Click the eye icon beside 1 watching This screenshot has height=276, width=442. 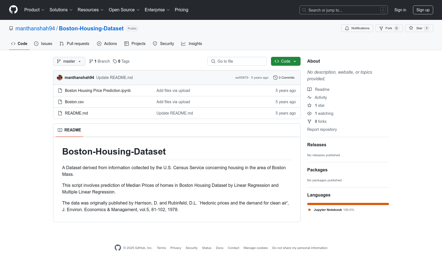point(309,113)
